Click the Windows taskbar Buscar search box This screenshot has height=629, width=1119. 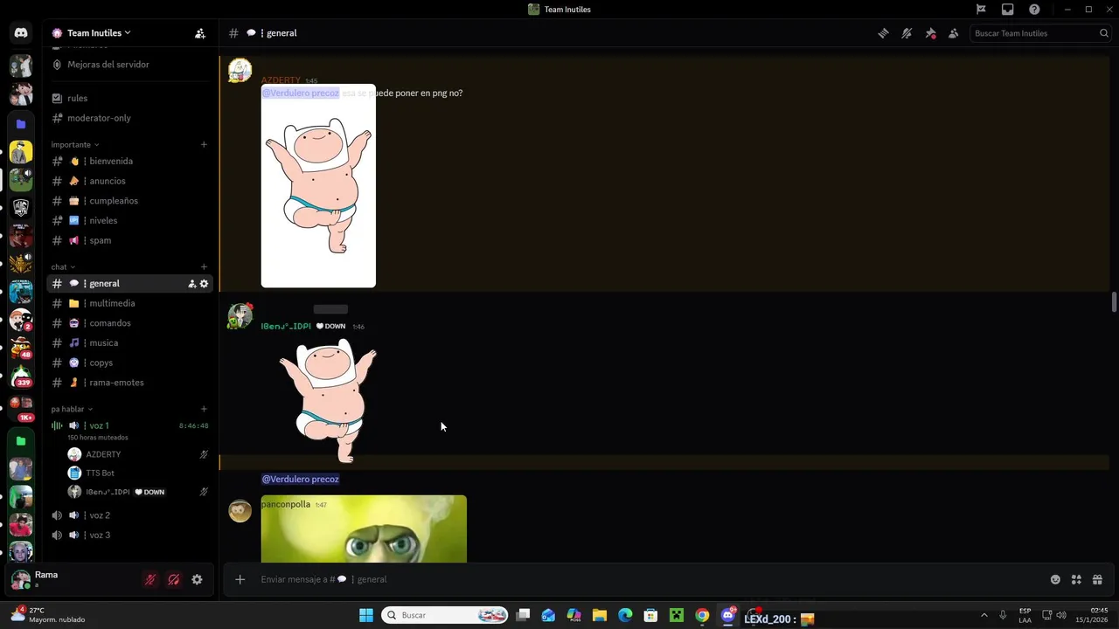coord(446,615)
